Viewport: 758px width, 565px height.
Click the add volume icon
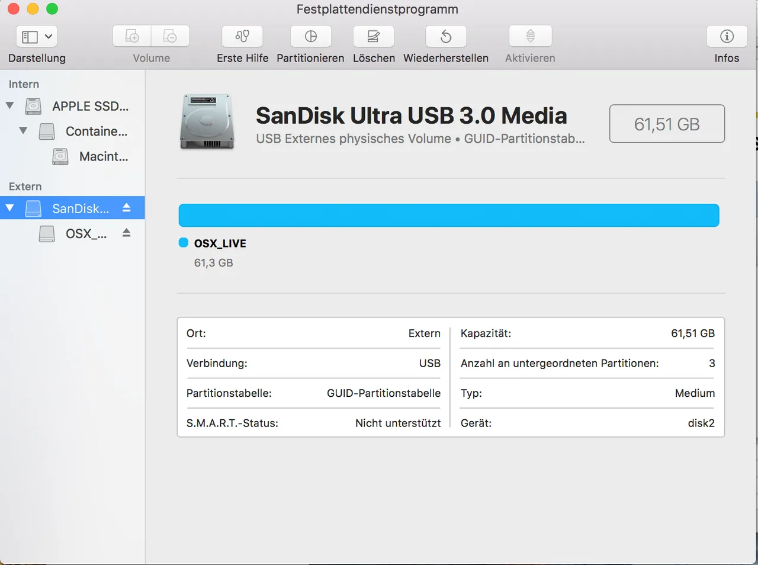click(132, 37)
